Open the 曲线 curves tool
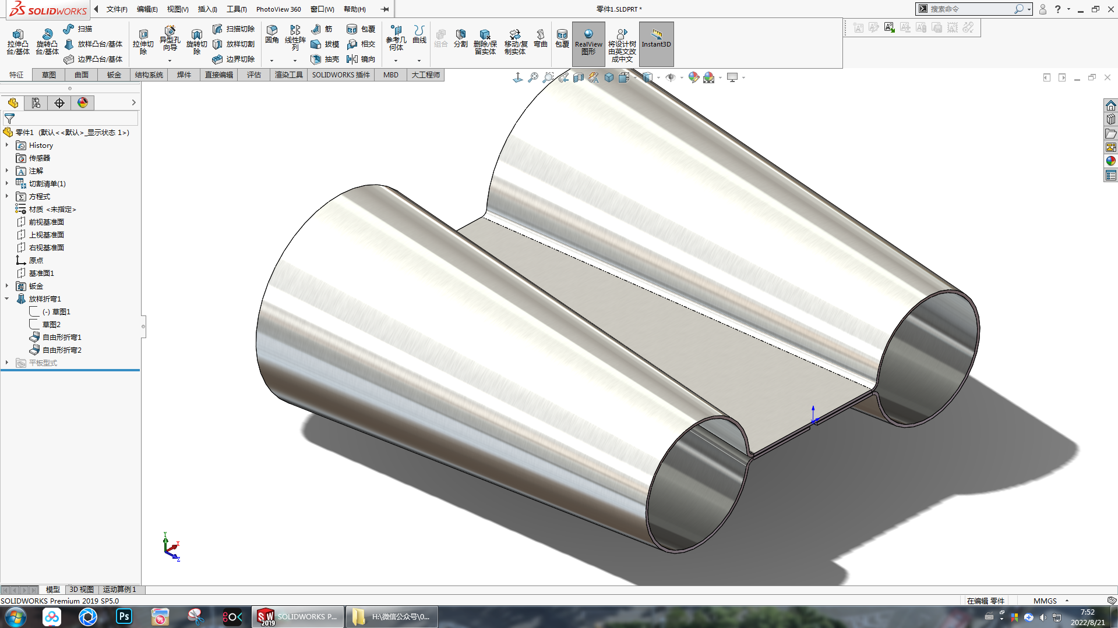Image resolution: width=1118 pixels, height=628 pixels. (419, 34)
